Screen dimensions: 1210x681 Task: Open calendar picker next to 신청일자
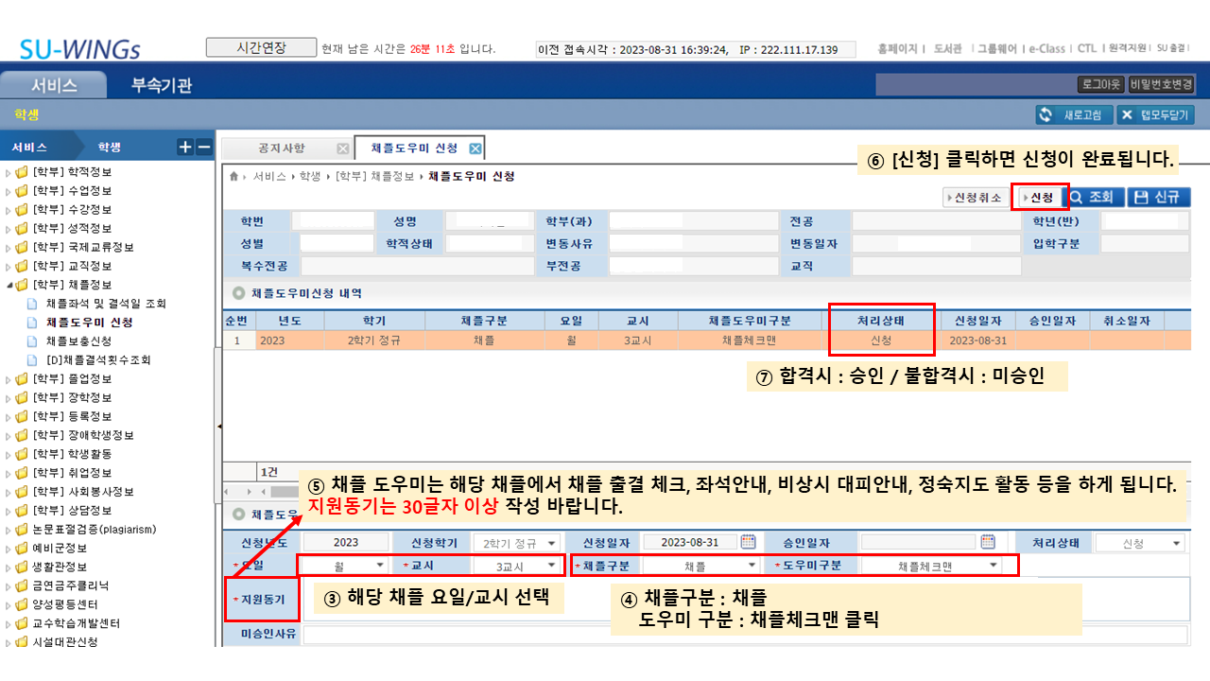(748, 542)
